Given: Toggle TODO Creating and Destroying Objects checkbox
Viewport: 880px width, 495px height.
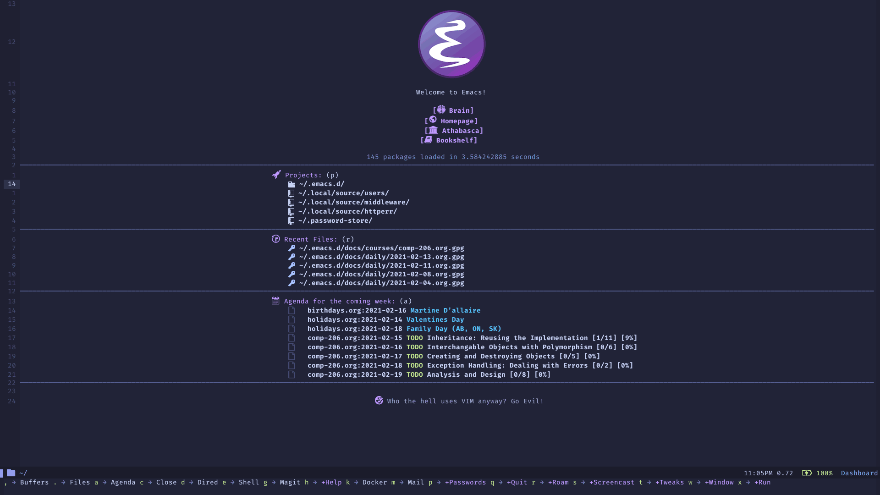Looking at the screenshot, I should pyautogui.click(x=291, y=356).
